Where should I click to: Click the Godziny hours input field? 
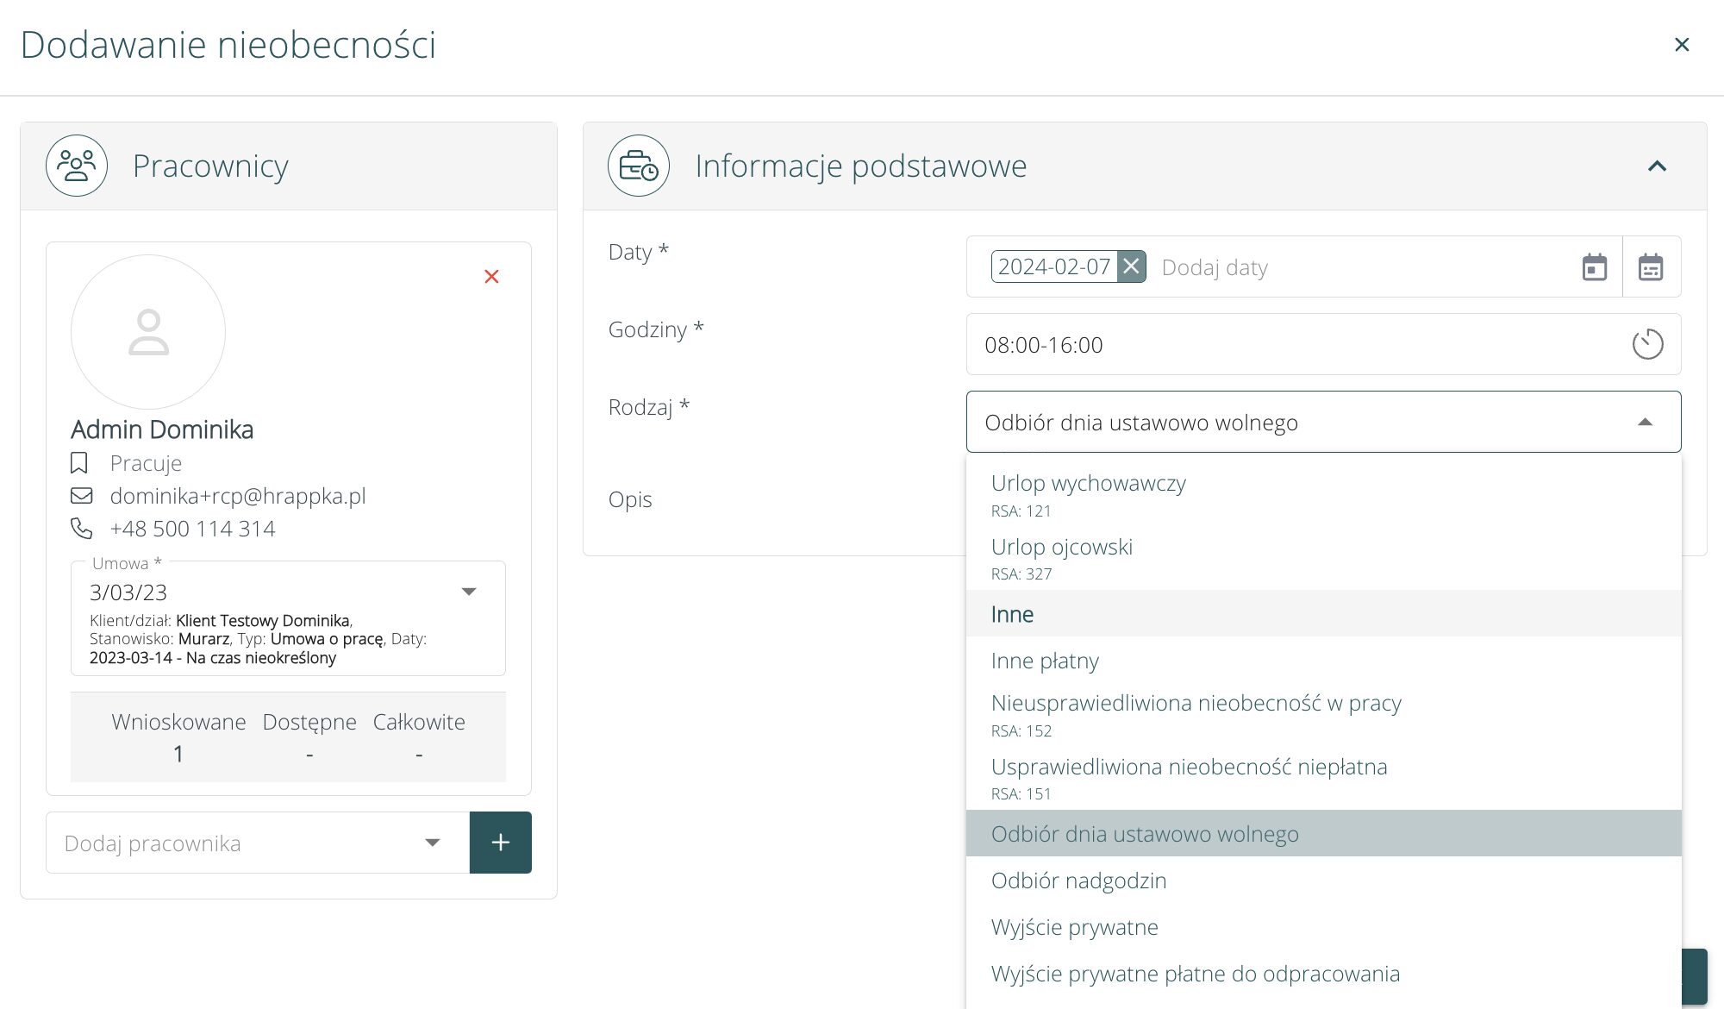[1293, 345]
